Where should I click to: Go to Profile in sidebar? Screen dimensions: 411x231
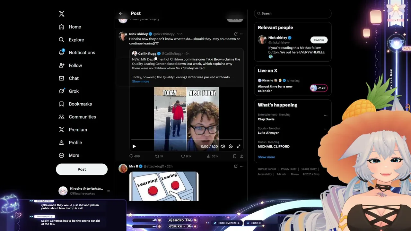tap(75, 142)
